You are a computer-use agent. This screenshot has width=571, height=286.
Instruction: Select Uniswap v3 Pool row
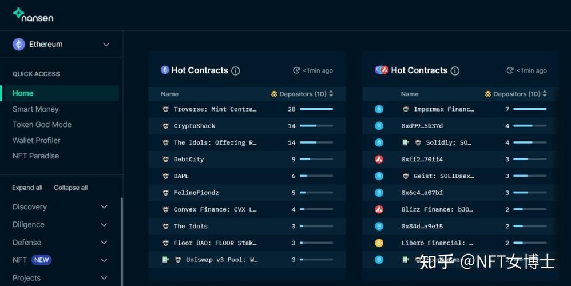click(x=247, y=260)
